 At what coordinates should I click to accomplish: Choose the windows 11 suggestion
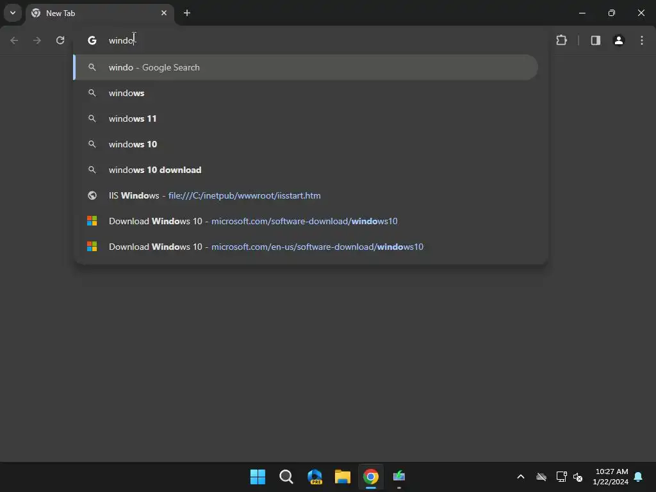(306, 119)
